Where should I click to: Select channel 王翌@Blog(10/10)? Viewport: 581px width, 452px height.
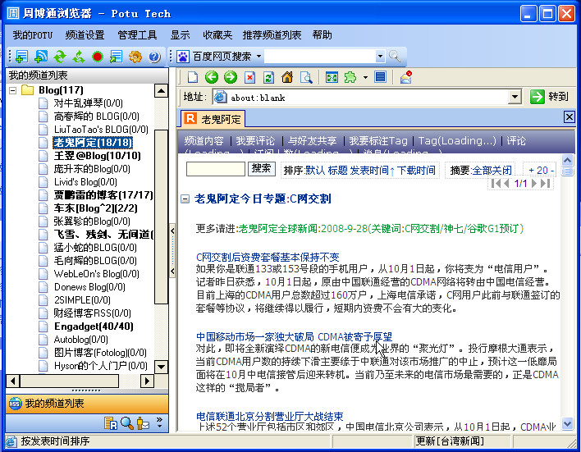coord(97,156)
